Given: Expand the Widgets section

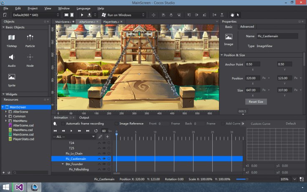Looking at the screenshot, I should pos(3,94).
